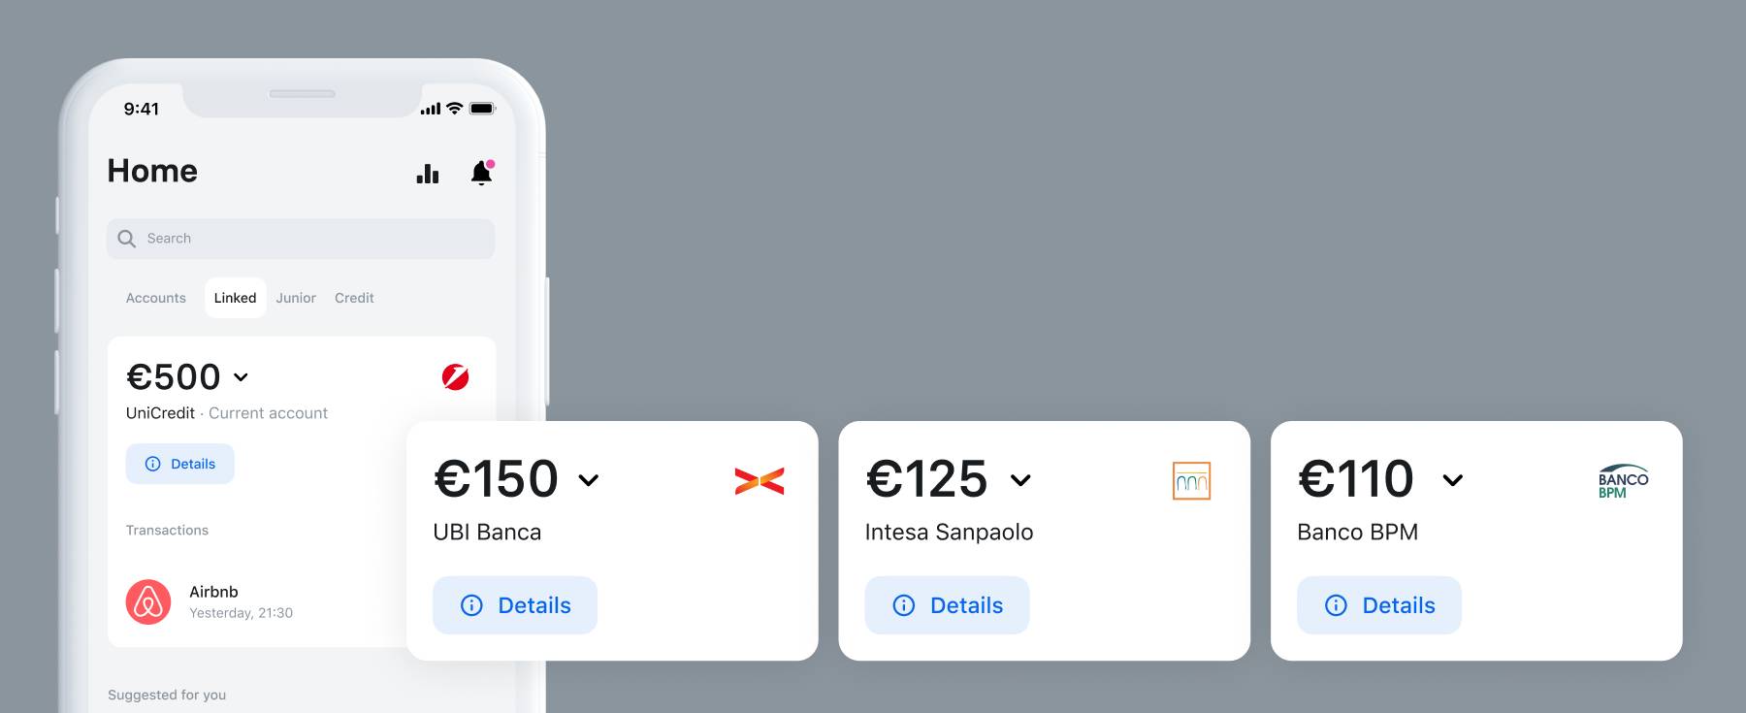Expand the €150 UBI Banca chevron
The image size is (1746, 713).
pyautogui.click(x=589, y=480)
